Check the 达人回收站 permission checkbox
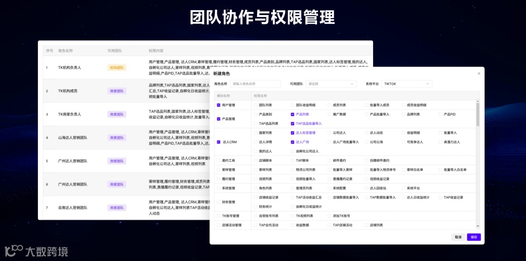 [x=366, y=188]
